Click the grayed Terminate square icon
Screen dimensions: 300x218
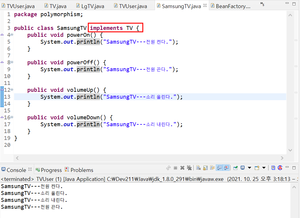pyautogui.click(x=175, y=168)
